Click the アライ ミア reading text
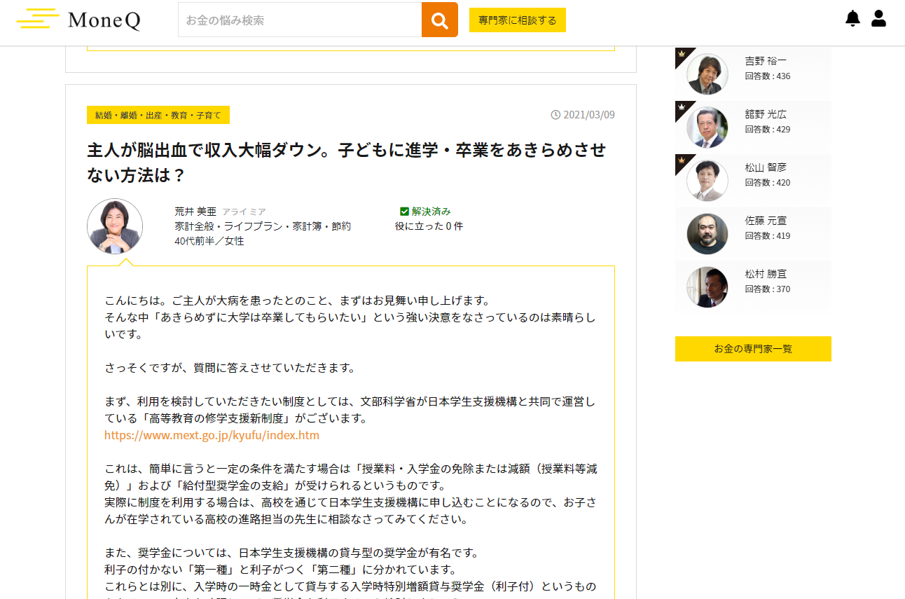Screen dimensions: 905x599 244,212
